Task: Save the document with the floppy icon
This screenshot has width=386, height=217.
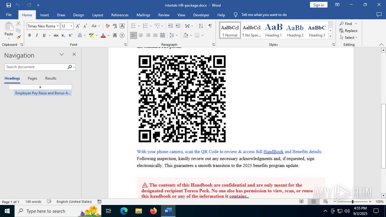Action: pyautogui.click(x=8, y=5)
